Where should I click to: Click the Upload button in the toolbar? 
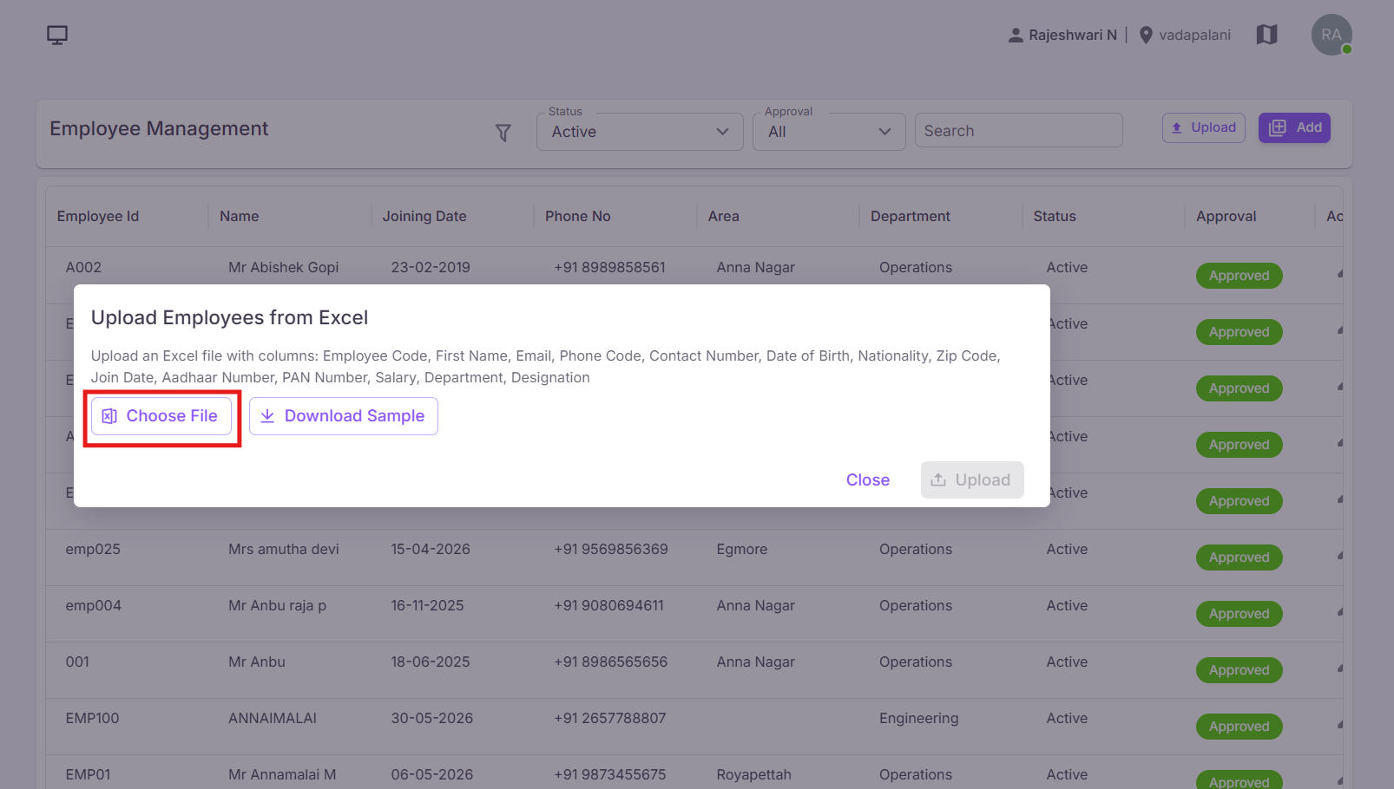tap(1204, 128)
